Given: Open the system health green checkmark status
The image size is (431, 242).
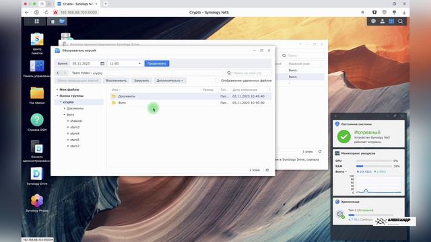Looking at the screenshot, I should point(344,136).
